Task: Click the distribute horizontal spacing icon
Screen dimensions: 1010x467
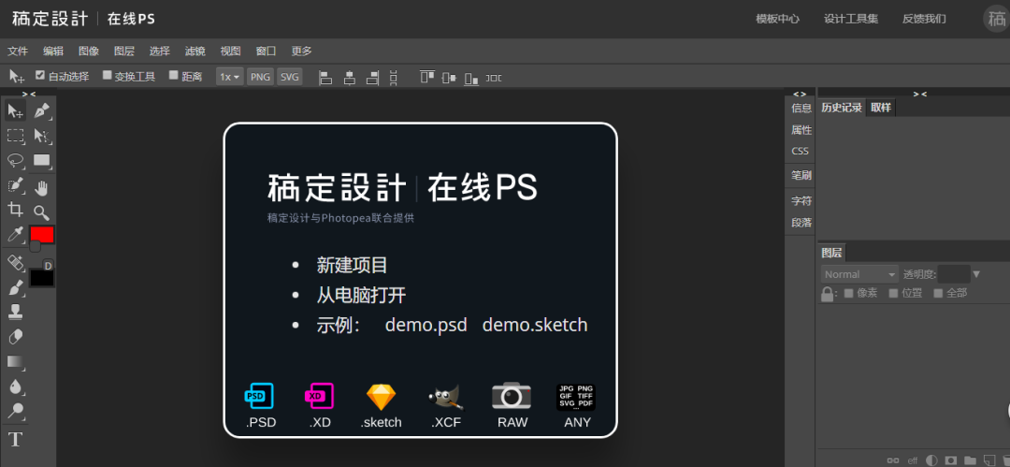Action: coord(494,78)
